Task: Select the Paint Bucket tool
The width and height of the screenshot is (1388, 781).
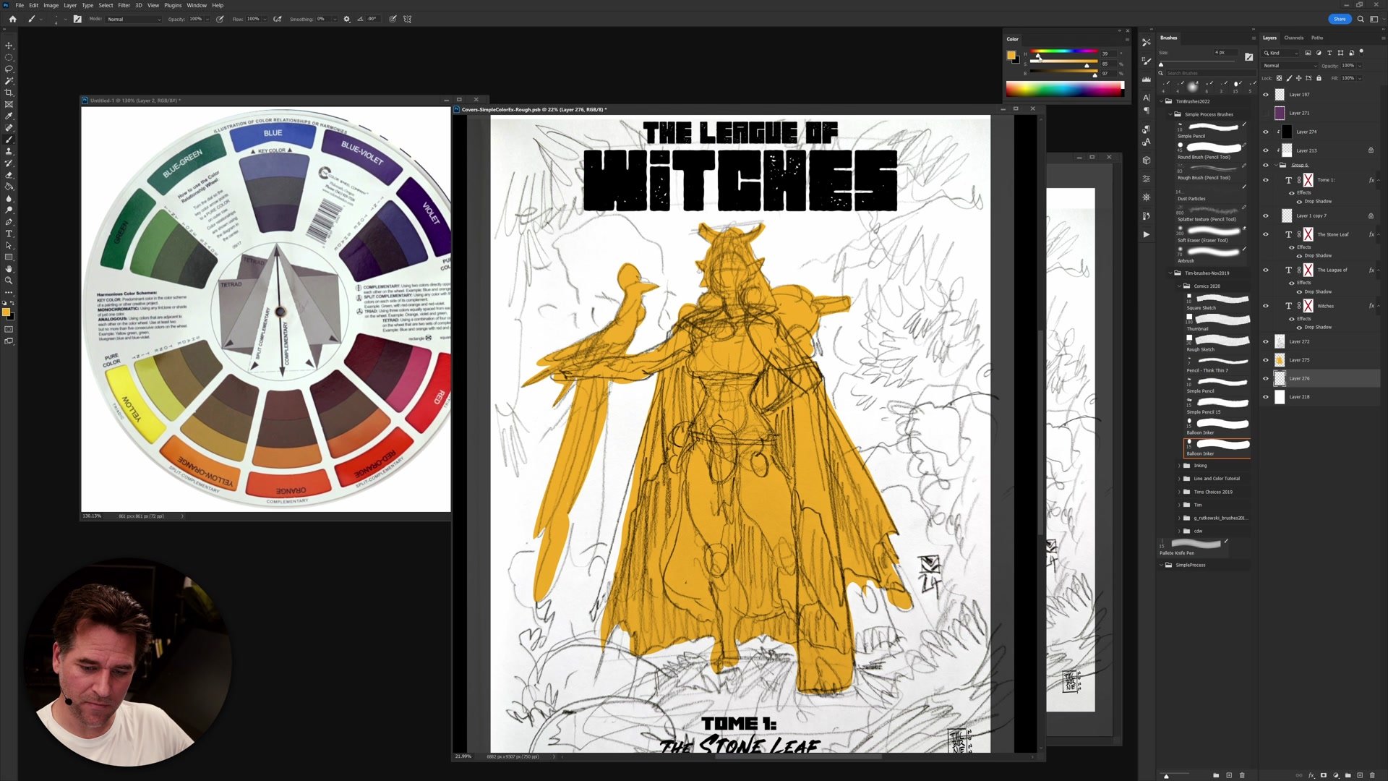Action: click(x=9, y=187)
